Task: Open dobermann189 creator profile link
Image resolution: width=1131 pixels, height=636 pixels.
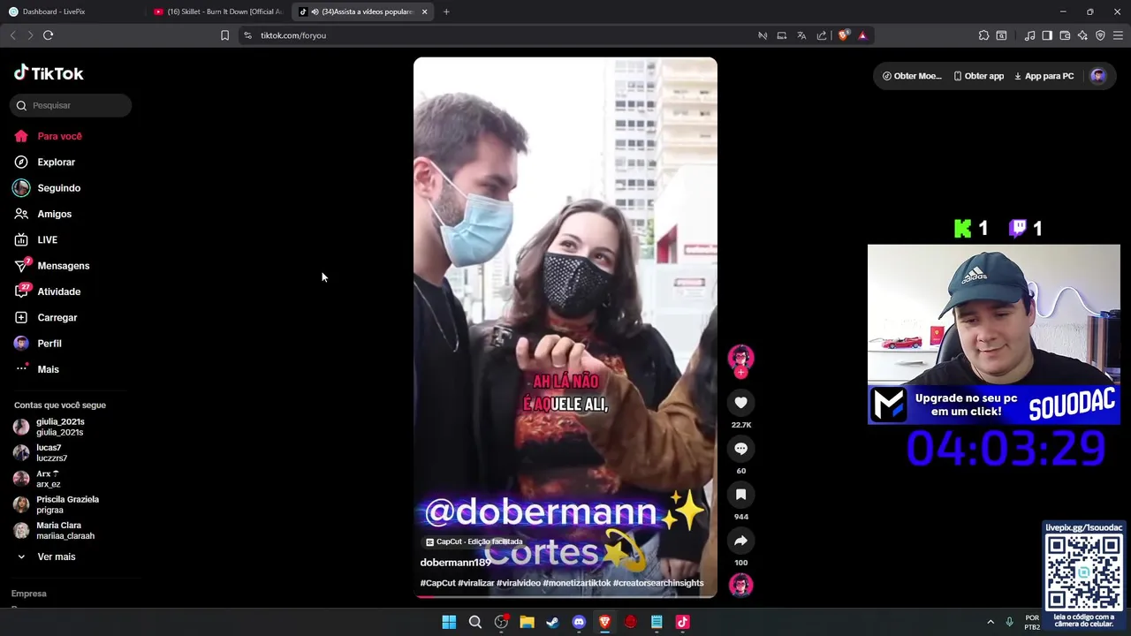Action: (455, 563)
